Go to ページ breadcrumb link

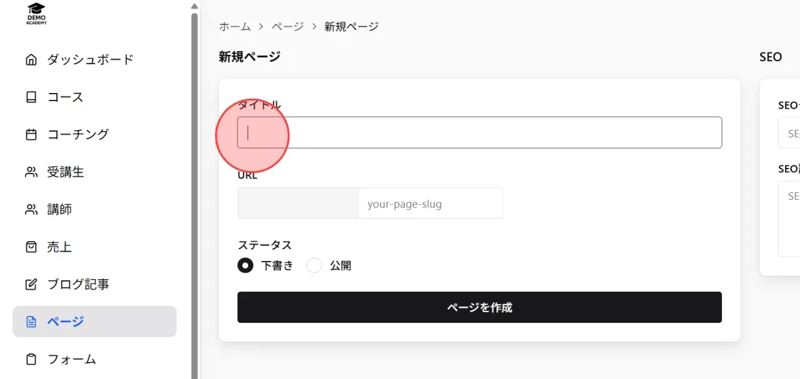click(x=287, y=26)
